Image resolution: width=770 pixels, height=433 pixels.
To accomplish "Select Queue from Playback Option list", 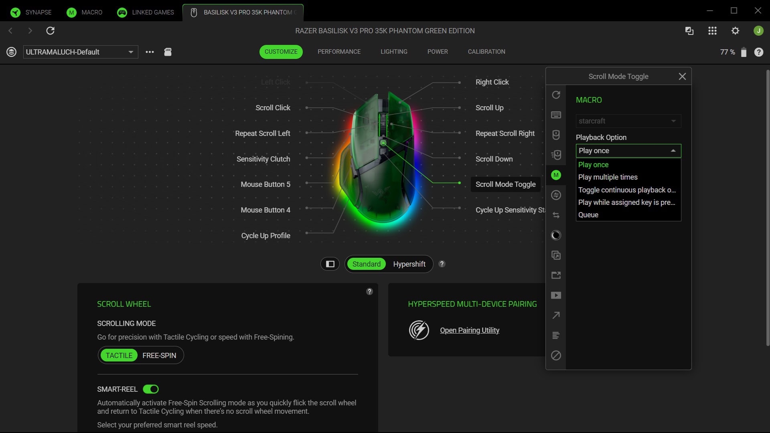I will [588, 214].
